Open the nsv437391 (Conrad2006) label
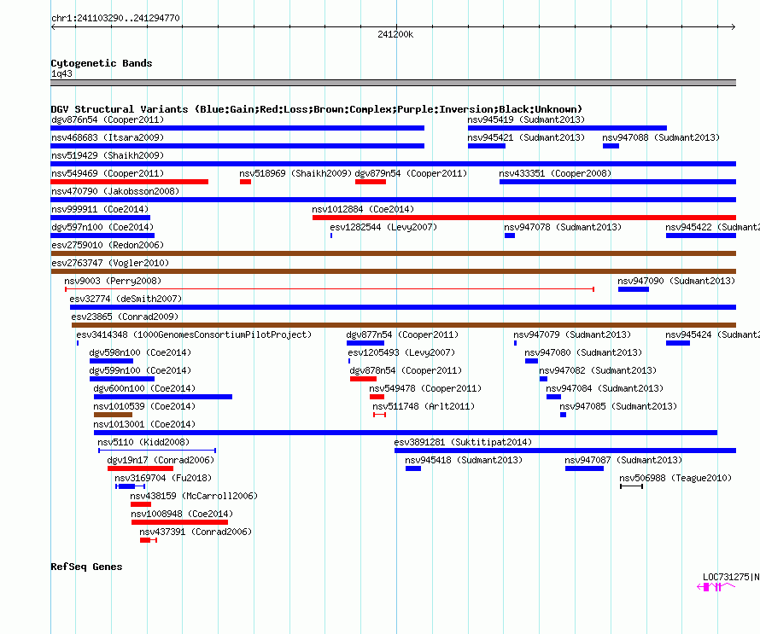The height and width of the screenshot is (634, 760). pyautogui.click(x=196, y=532)
